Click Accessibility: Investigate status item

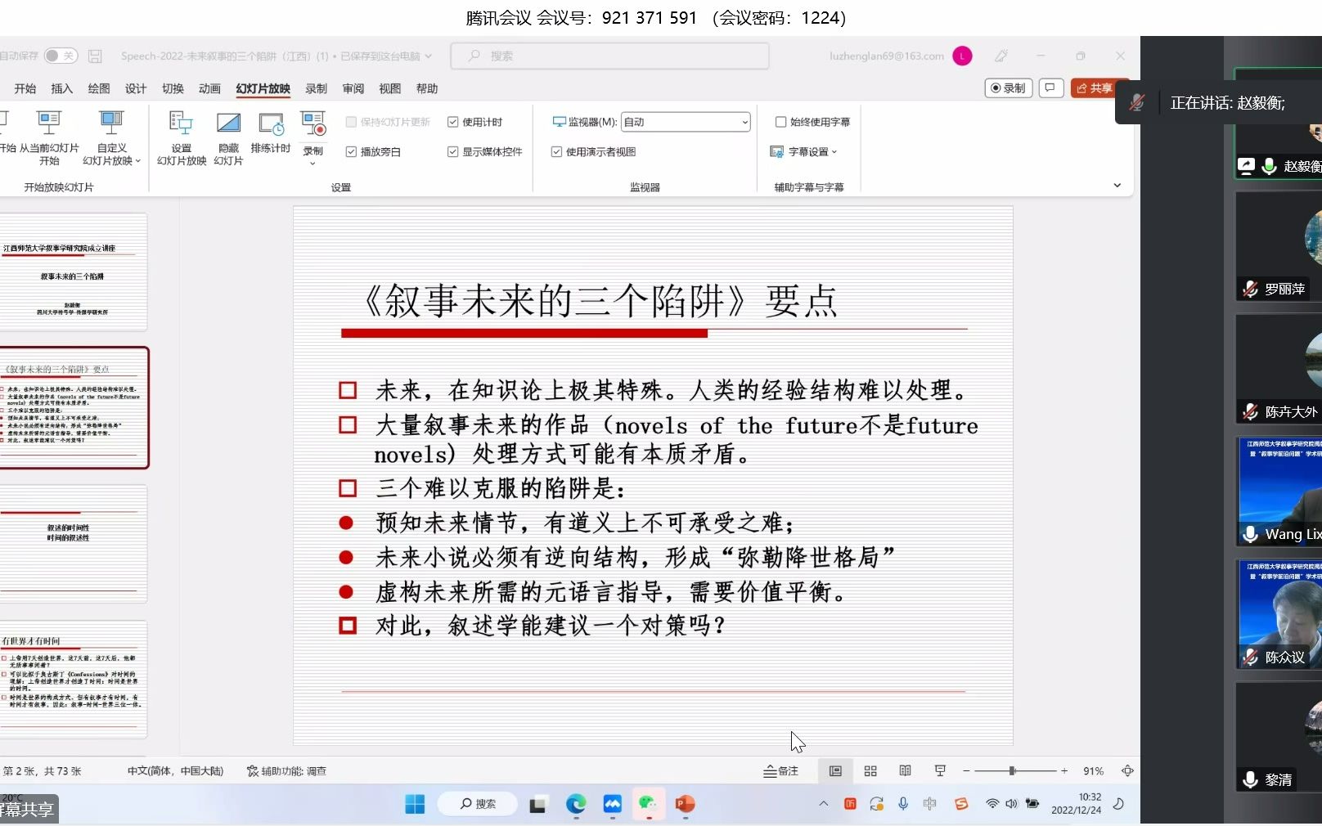tap(287, 770)
